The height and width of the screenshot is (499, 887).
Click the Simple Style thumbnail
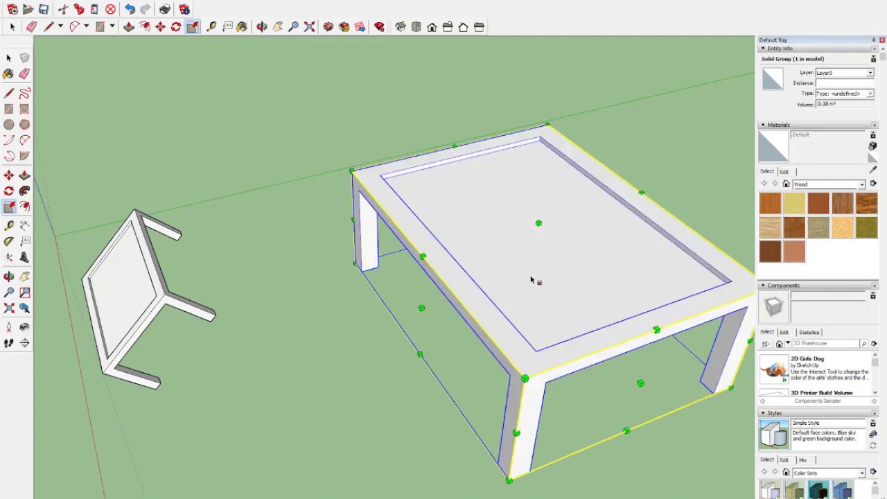(x=773, y=434)
